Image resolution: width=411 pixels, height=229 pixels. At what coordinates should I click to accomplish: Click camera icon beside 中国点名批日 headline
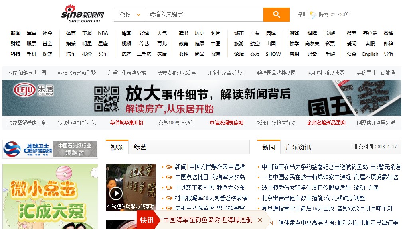coord(169,178)
